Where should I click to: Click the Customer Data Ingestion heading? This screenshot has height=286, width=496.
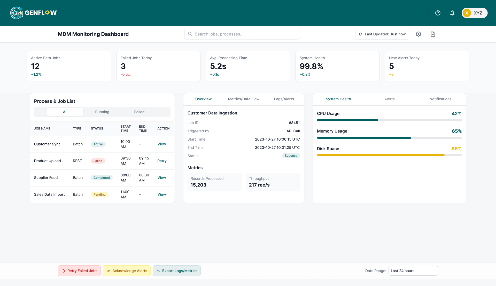[x=212, y=113]
